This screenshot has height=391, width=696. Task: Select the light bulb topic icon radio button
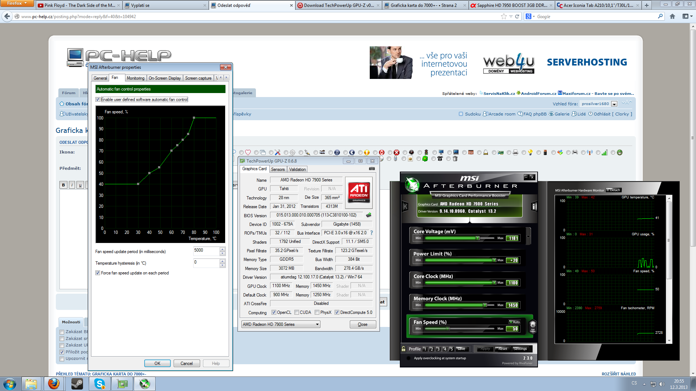524,153
